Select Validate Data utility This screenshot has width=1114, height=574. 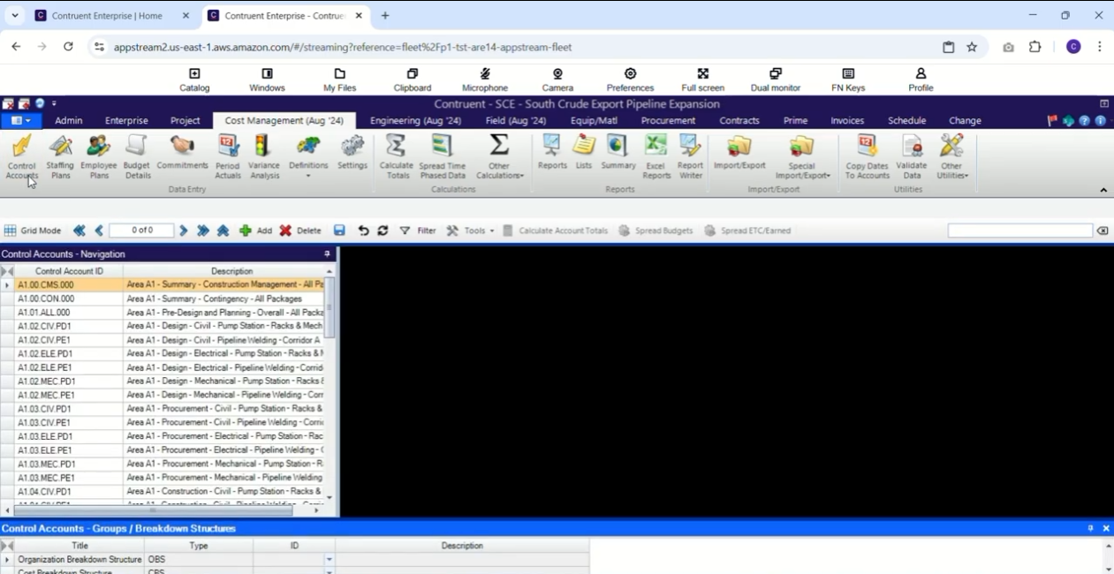point(911,157)
